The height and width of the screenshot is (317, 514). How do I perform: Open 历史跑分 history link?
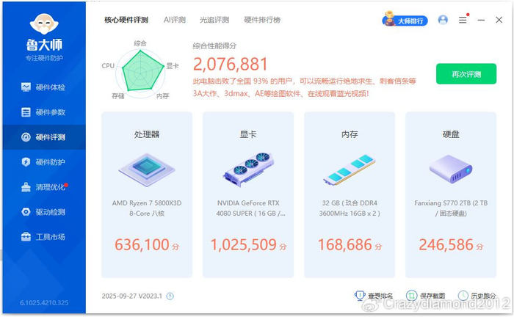477,296
